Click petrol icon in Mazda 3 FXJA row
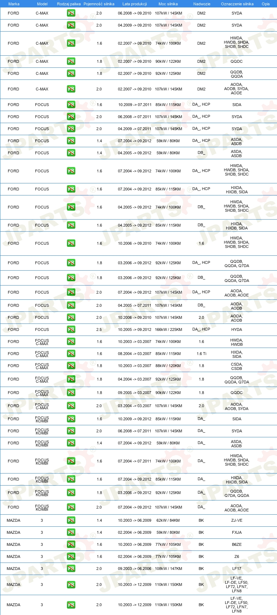 coord(71,532)
